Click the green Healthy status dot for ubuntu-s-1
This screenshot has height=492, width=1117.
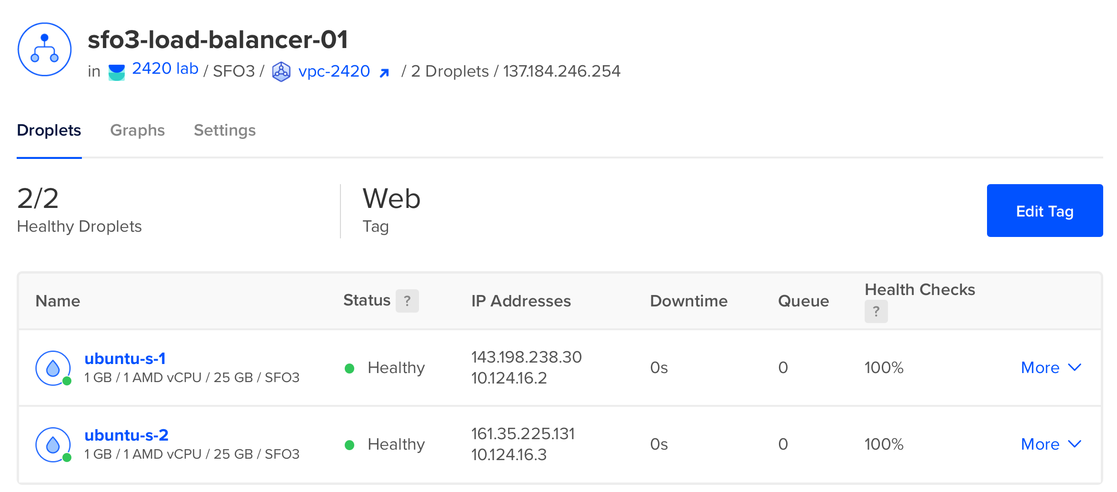click(x=350, y=367)
